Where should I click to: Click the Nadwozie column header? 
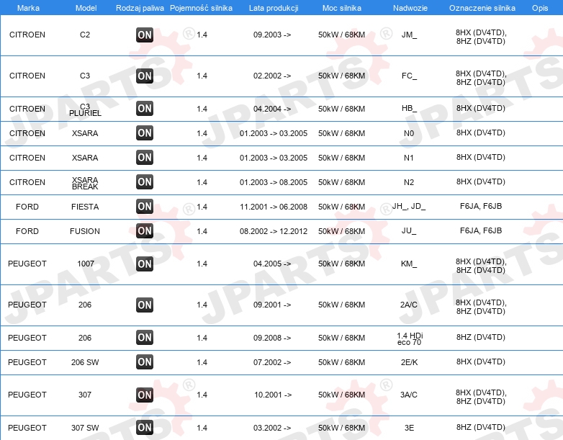(x=410, y=8)
